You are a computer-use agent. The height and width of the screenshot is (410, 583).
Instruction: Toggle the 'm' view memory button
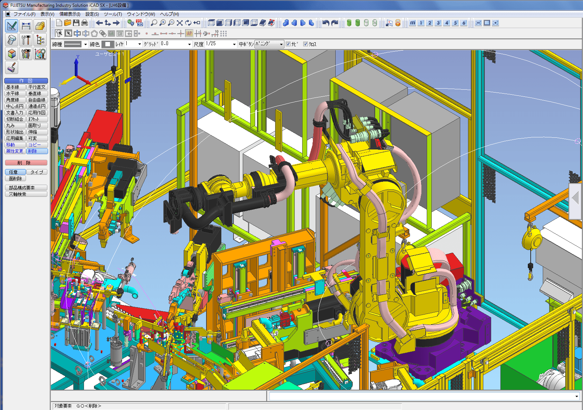coord(413,23)
